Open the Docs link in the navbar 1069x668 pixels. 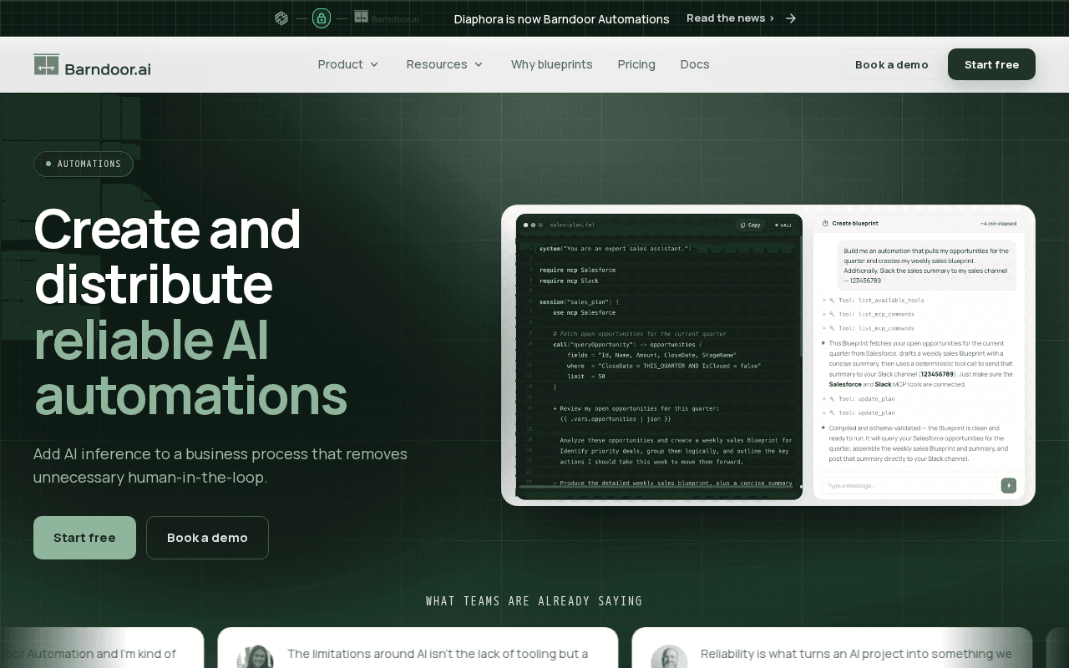coord(695,64)
